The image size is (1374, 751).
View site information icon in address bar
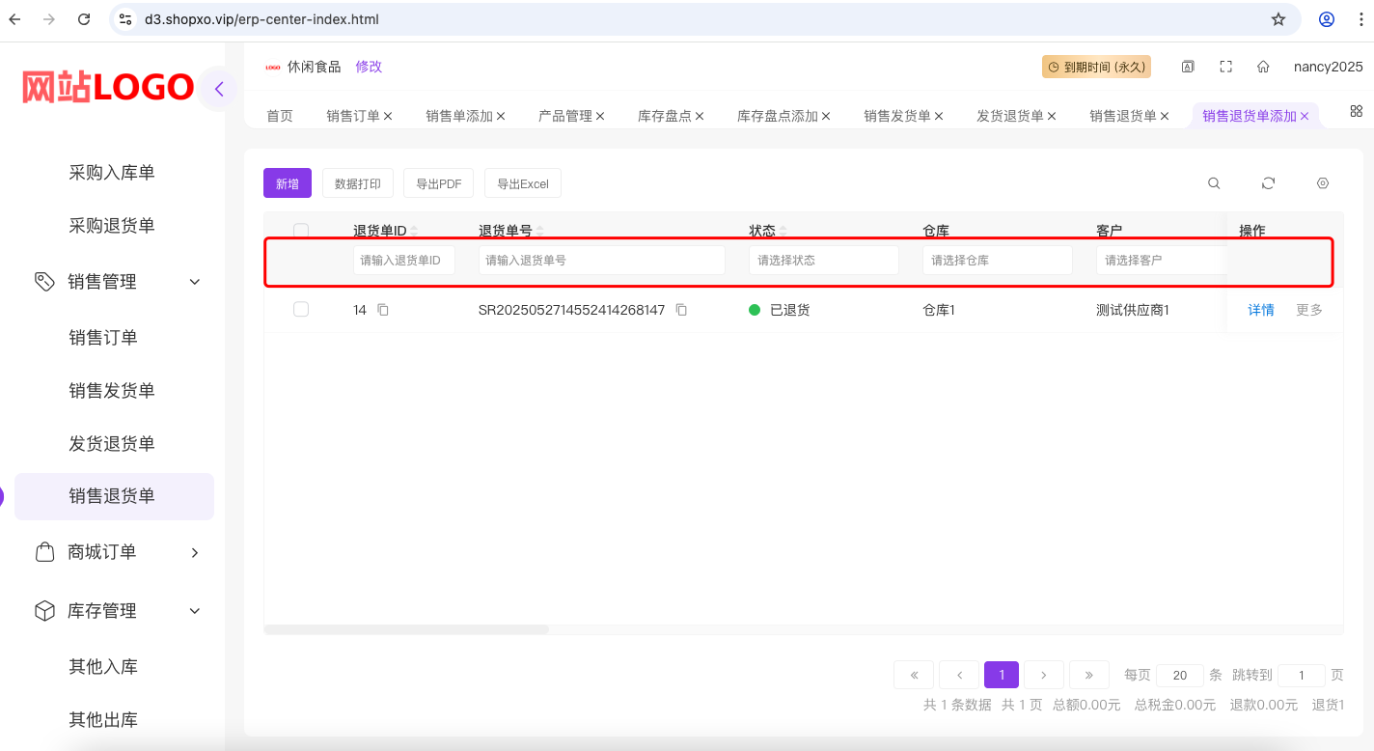125,19
